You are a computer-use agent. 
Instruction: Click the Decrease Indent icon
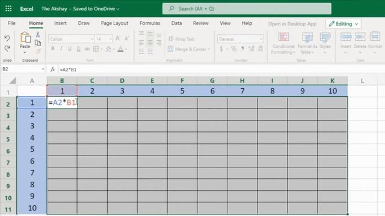[141, 51]
